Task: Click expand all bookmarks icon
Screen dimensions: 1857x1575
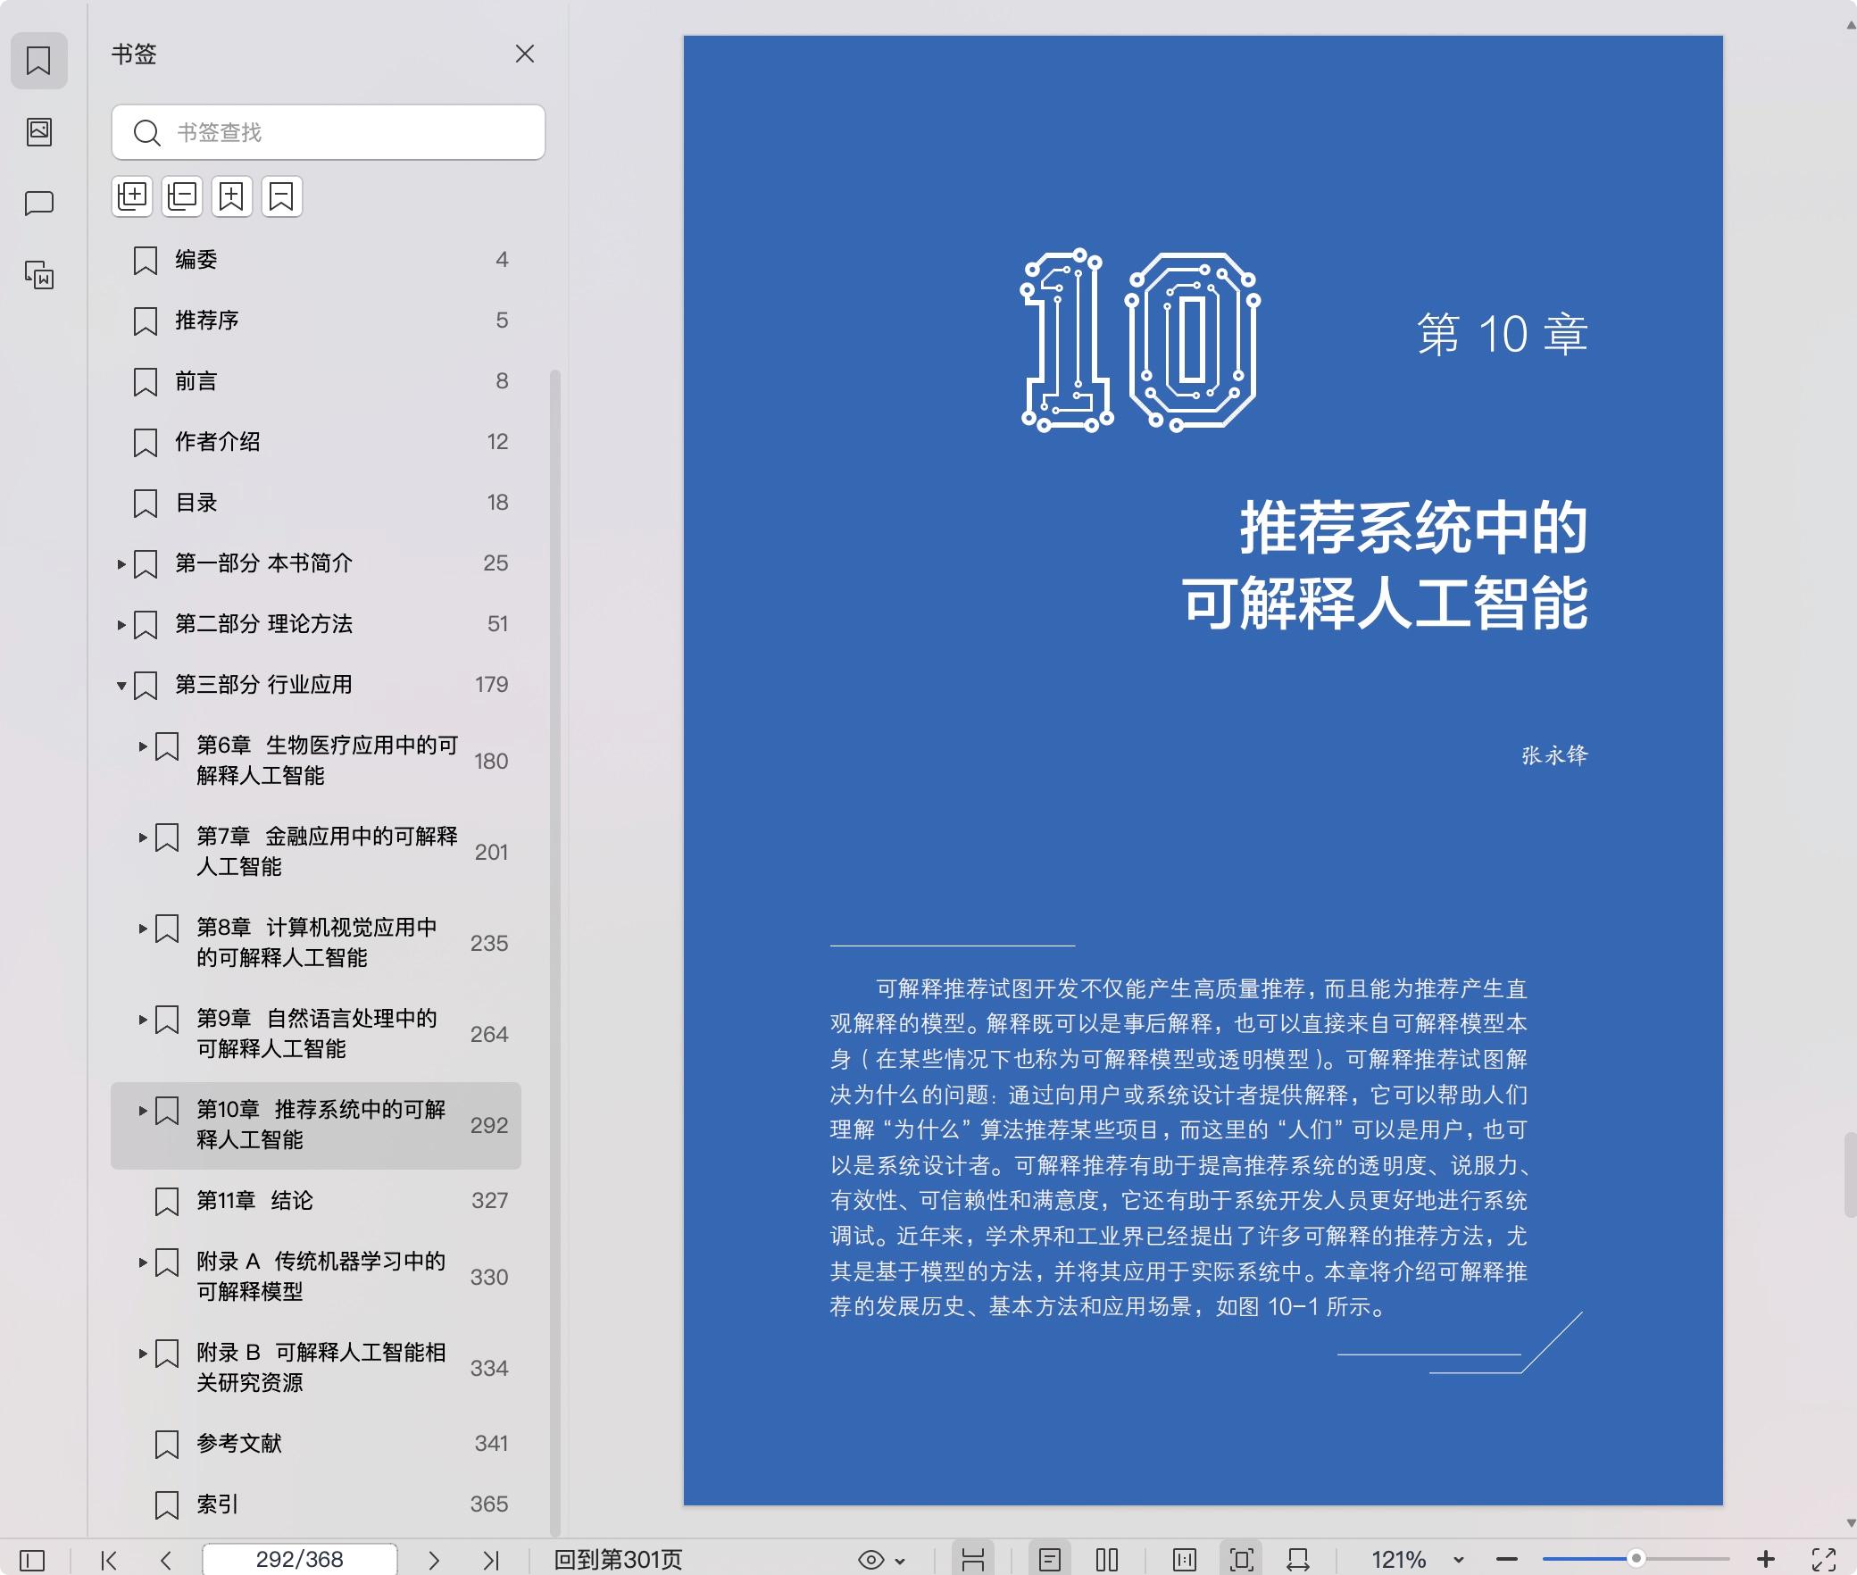Action: click(132, 196)
